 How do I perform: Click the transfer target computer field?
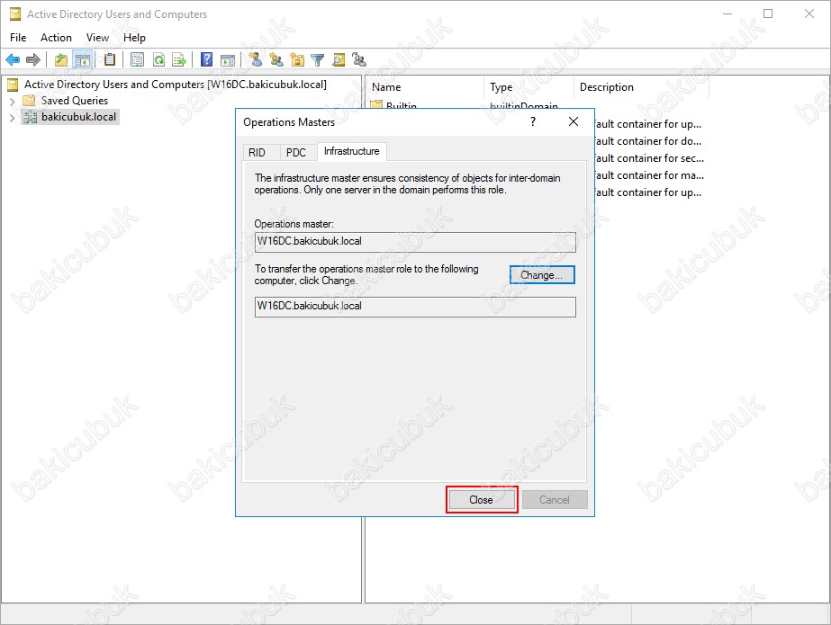click(x=415, y=307)
